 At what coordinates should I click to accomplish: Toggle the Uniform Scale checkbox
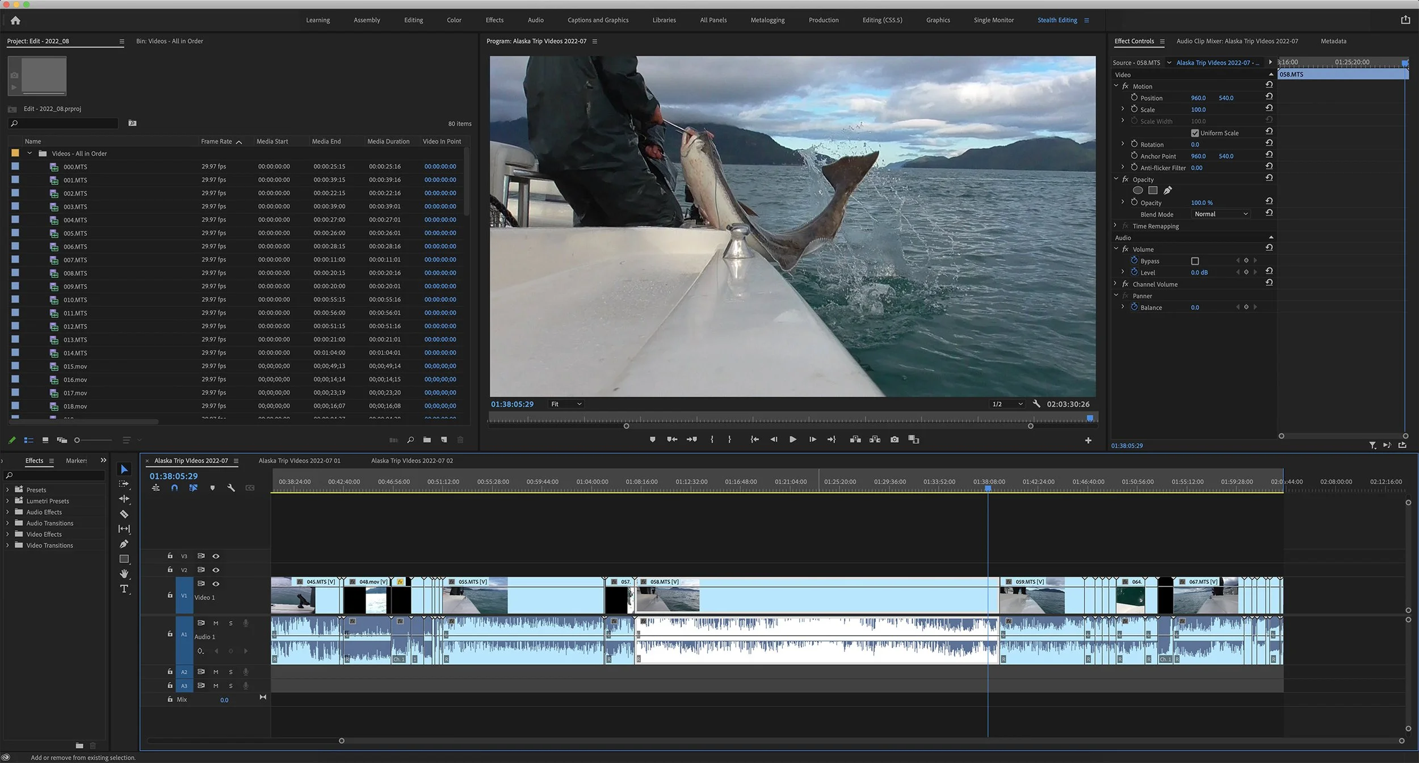[x=1195, y=133]
